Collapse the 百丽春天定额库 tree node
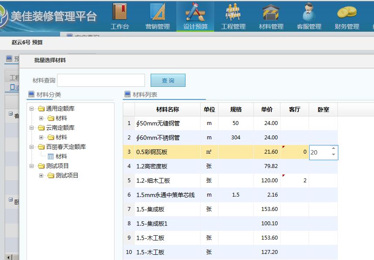 [32, 147]
